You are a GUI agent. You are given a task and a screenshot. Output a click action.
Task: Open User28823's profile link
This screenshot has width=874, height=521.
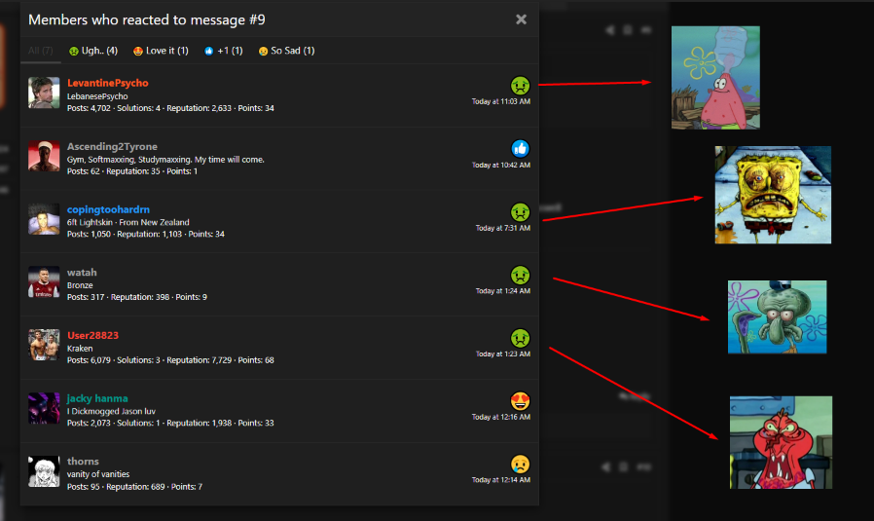(92, 336)
